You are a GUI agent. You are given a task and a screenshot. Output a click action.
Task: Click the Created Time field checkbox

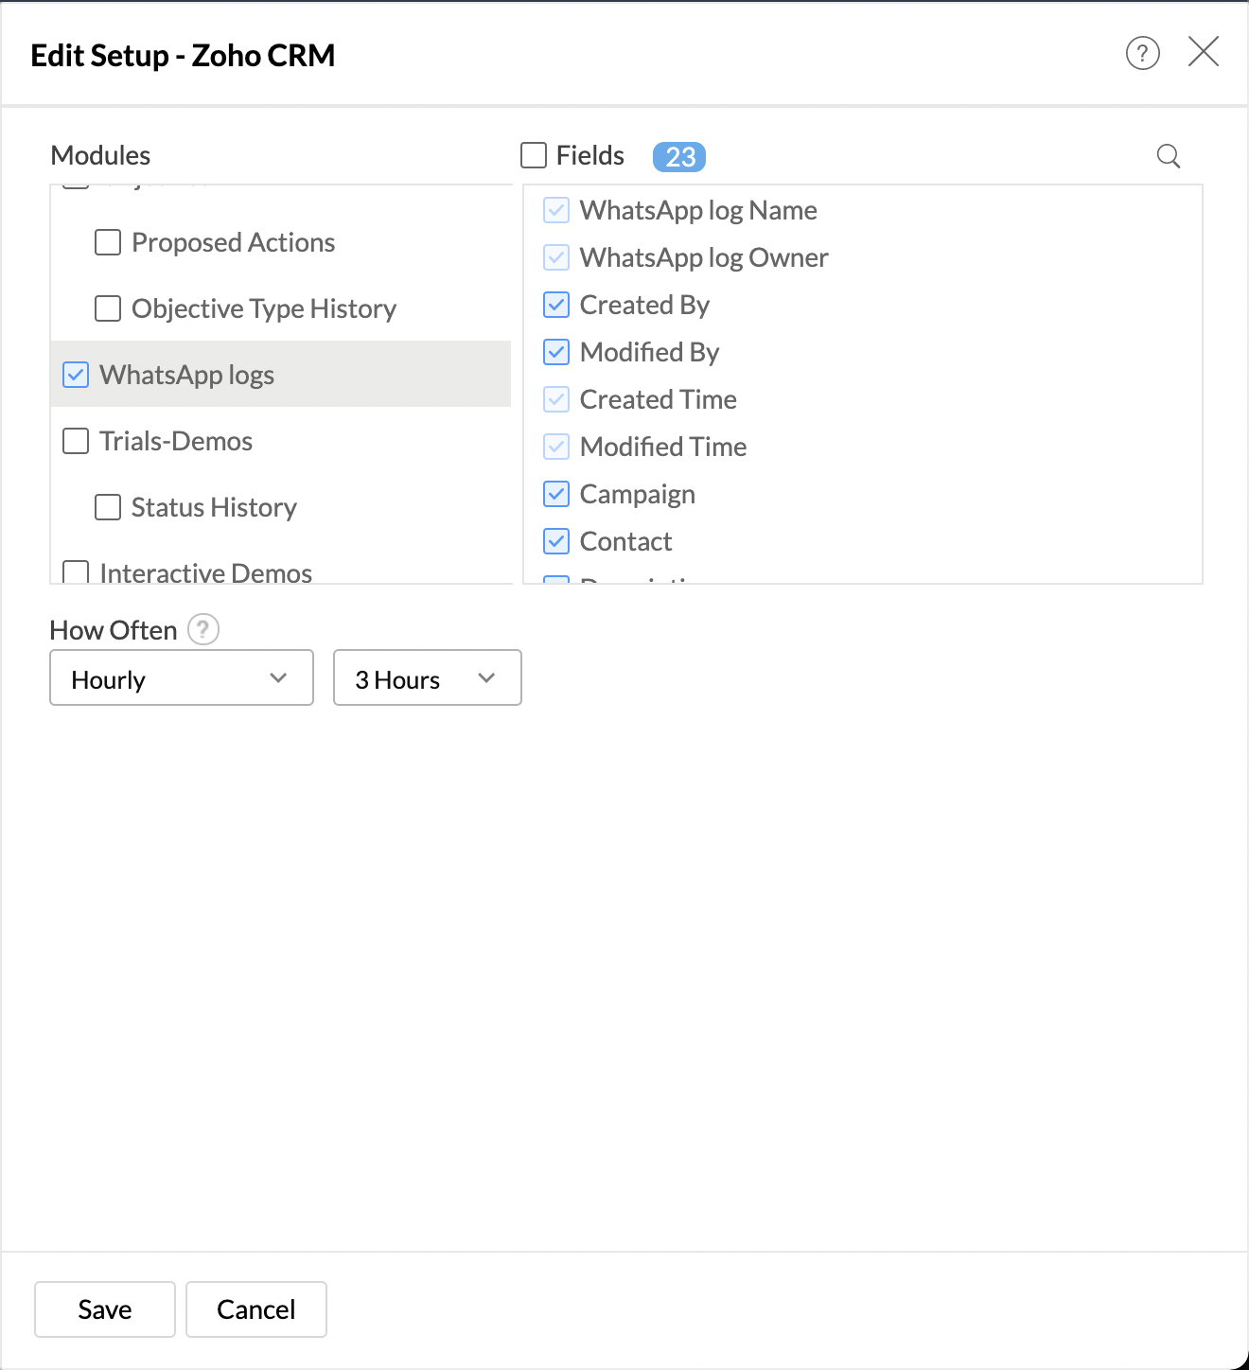pyautogui.click(x=556, y=399)
